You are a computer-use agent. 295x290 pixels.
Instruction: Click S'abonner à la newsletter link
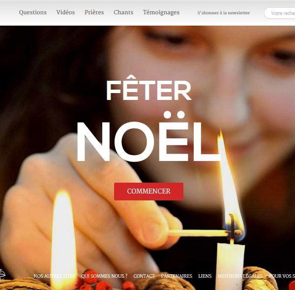click(224, 13)
